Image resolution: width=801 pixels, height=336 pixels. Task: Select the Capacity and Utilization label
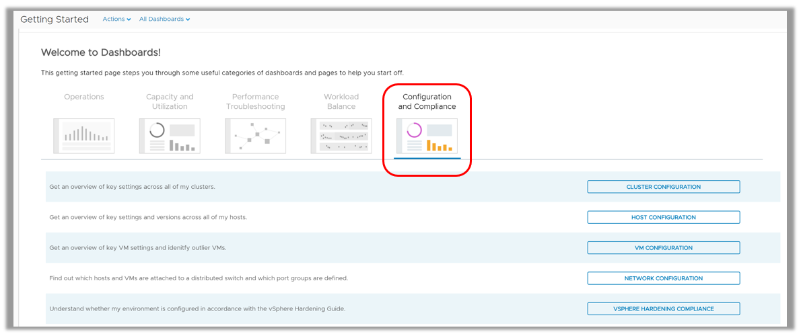coord(170,101)
